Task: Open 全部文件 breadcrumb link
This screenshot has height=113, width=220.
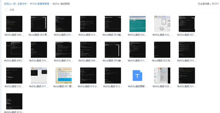Action: (x=22, y=4)
